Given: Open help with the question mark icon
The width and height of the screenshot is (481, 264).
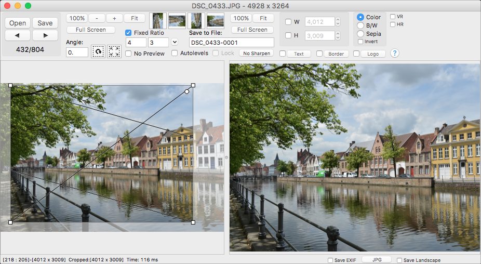Looking at the screenshot, I should tap(395, 53).
